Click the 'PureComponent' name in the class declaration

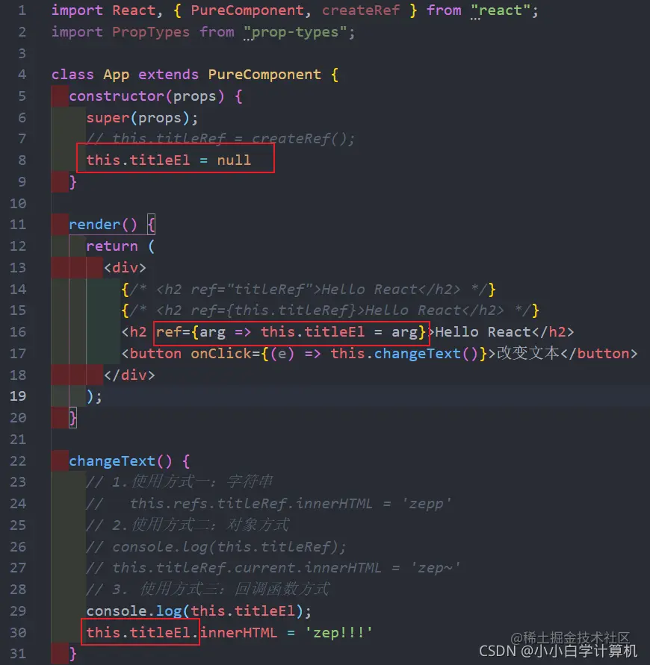(x=264, y=75)
